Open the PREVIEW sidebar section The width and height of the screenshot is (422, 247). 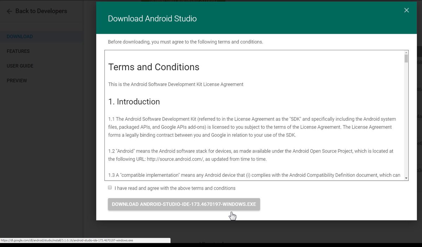[17, 81]
